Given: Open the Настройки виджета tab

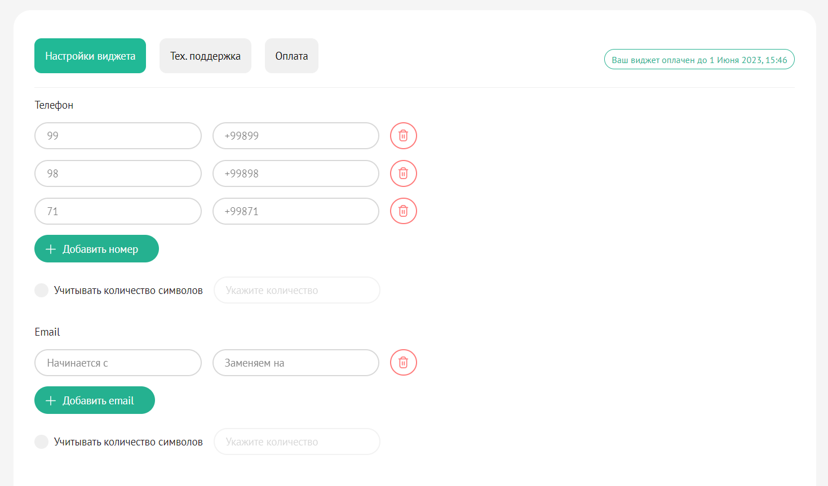Looking at the screenshot, I should click(x=90, y=56).
